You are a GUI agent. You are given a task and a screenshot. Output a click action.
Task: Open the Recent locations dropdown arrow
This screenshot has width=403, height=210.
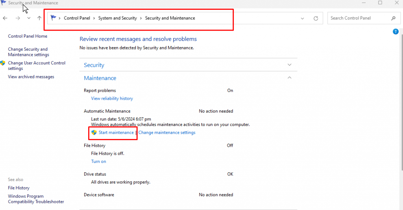(x=29, y=18)
